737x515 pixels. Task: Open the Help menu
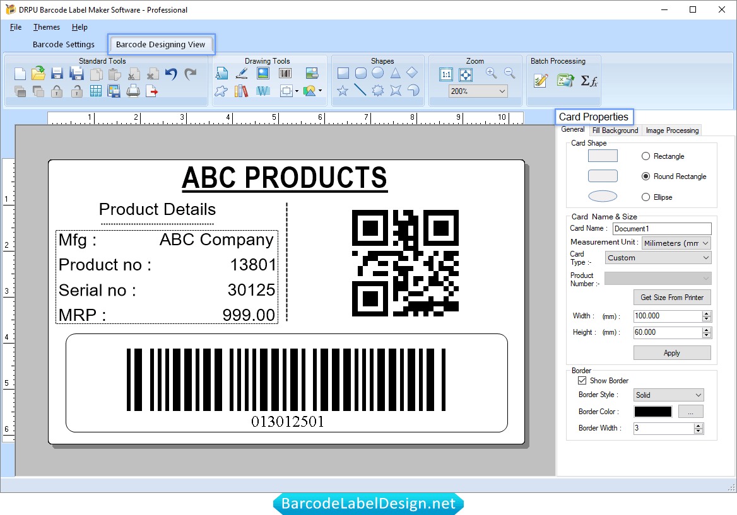(80, 27)
